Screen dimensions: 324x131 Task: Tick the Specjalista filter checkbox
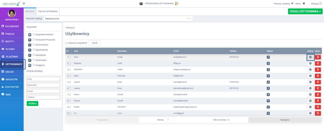tap(34, 55)
